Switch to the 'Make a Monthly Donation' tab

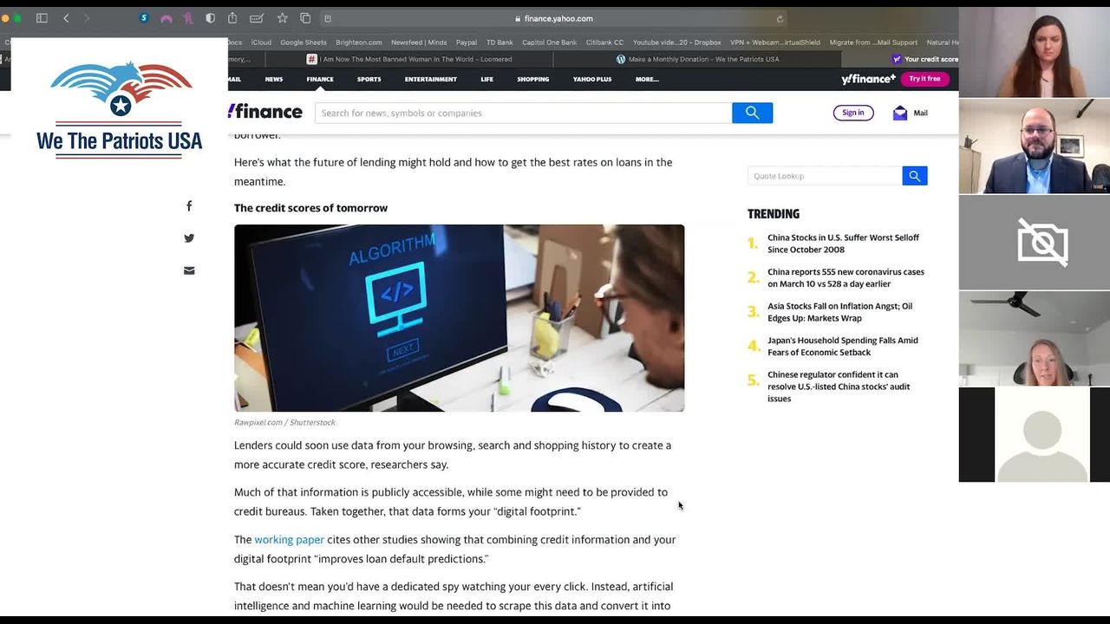[702, 59]
